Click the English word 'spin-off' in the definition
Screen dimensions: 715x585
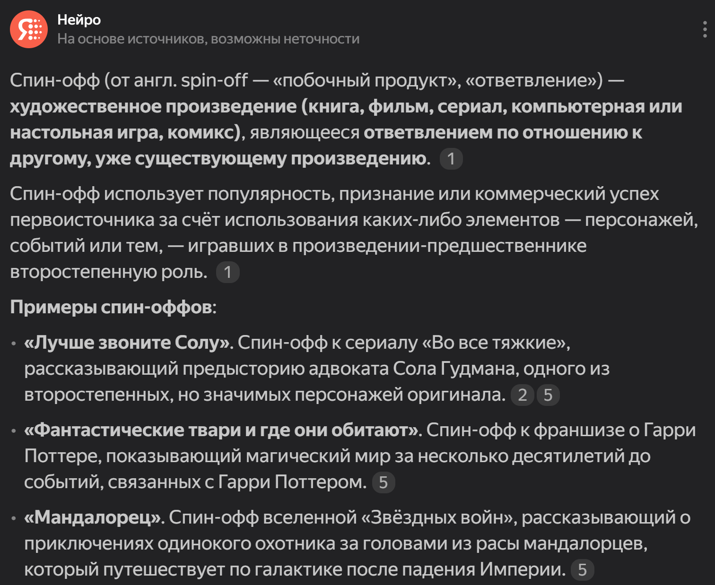pyautogui.click(x=214, y=80)
